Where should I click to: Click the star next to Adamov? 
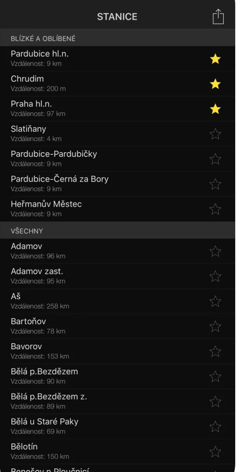[215, 251]
